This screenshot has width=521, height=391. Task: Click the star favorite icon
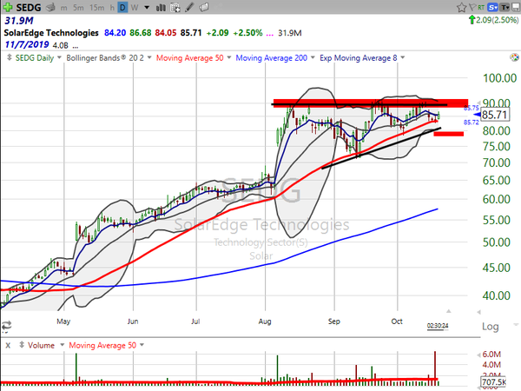coord(461,7)
